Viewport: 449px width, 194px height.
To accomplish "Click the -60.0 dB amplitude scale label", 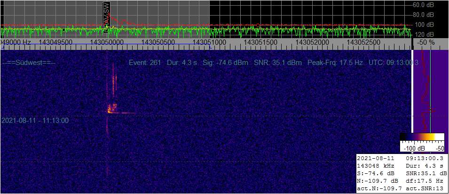I will pos(423,5).
